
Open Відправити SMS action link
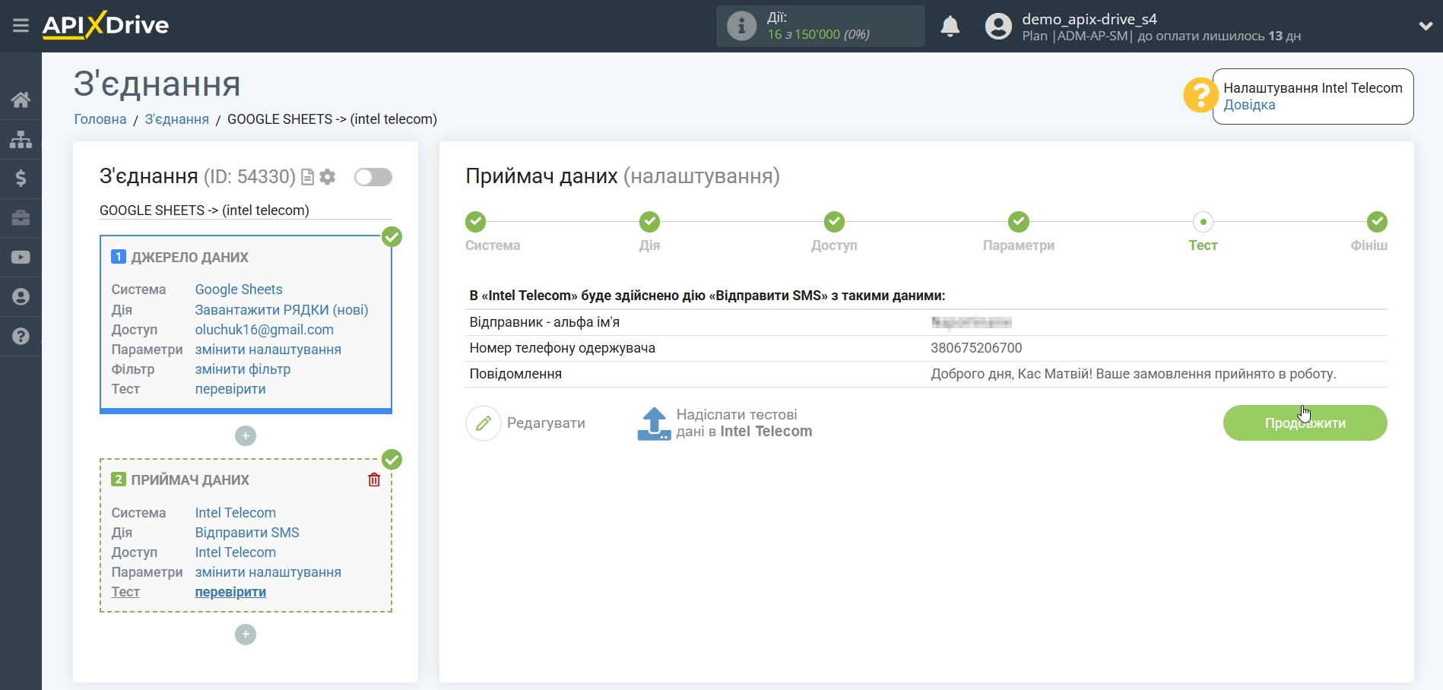247,533
